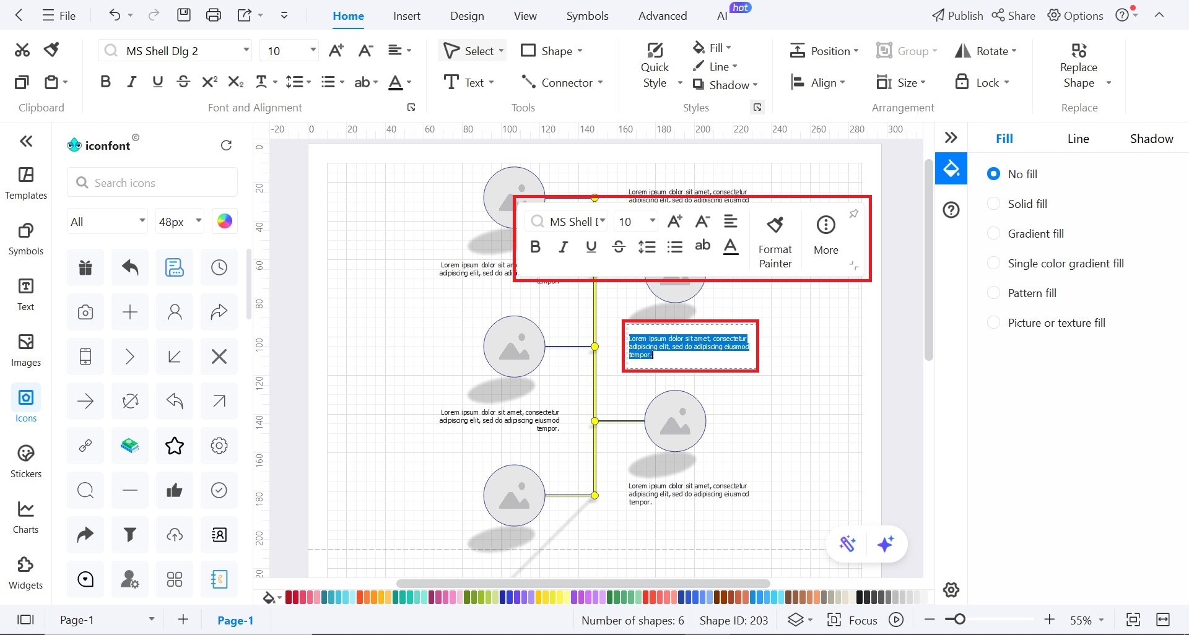Click the font color icon in floating toolbar
Screen dimensions: 1189x635
tap(731, 247)
